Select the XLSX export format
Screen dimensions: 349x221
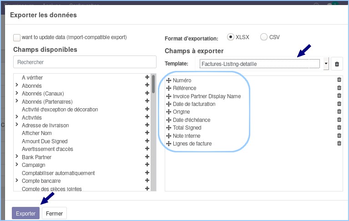pos(230,37)
